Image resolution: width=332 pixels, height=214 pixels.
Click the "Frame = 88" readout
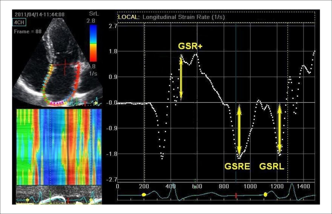(x=28, y=31)
